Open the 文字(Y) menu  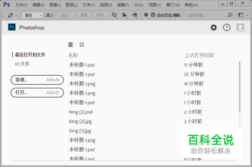pyautogui.click(x=89, y=5)
